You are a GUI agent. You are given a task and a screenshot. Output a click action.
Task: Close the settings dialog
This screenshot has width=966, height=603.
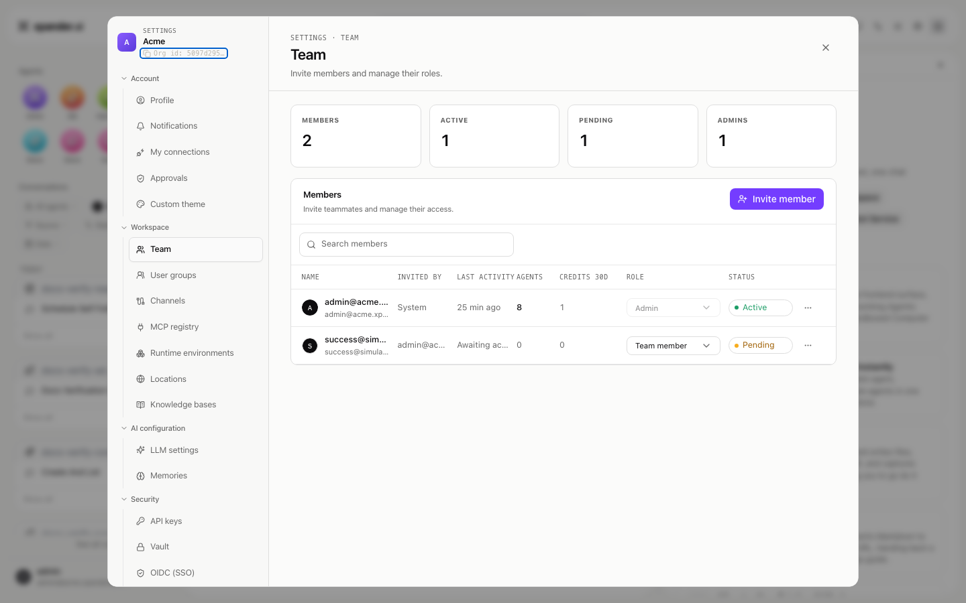tap(826, 48)
